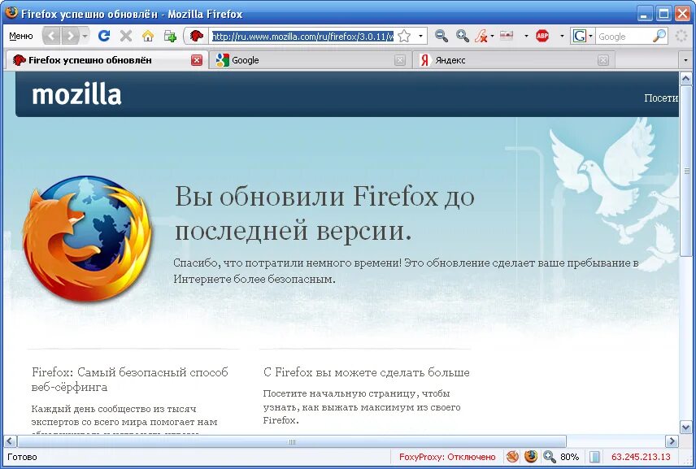
Task: Open the address bar history dropdown
Action: click(x=420, y=36)
